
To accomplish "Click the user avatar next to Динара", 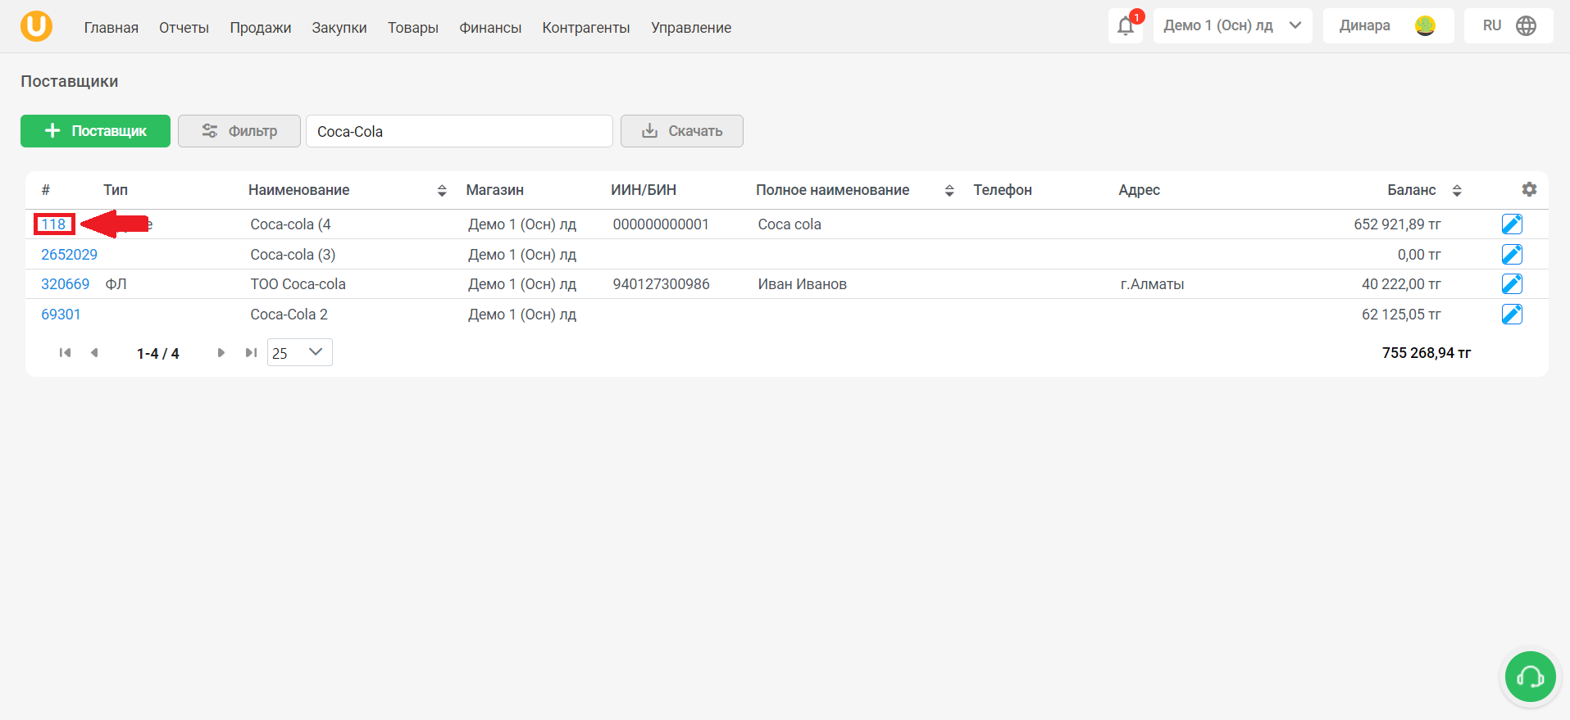I will (x=1425, y=26).
